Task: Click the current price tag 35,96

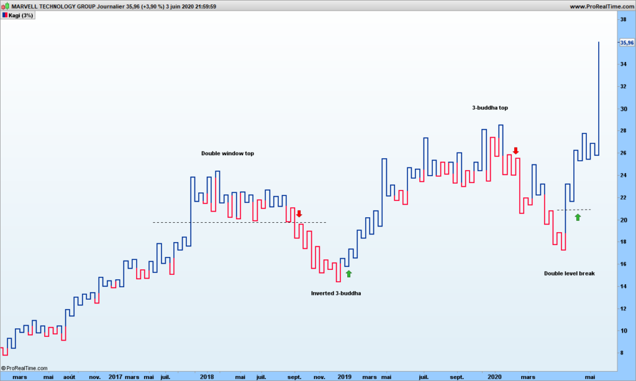Action: (x=627, y=43)
